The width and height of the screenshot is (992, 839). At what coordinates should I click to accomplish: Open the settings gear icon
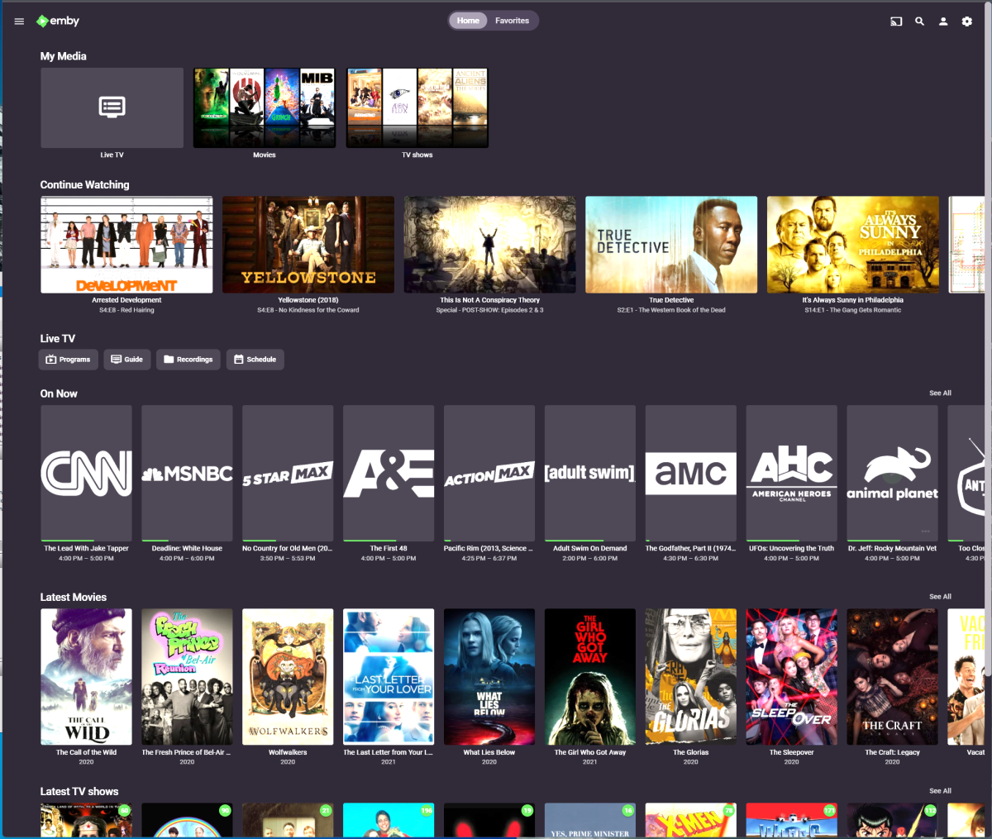pyautogui.click(x=966, y=21)
